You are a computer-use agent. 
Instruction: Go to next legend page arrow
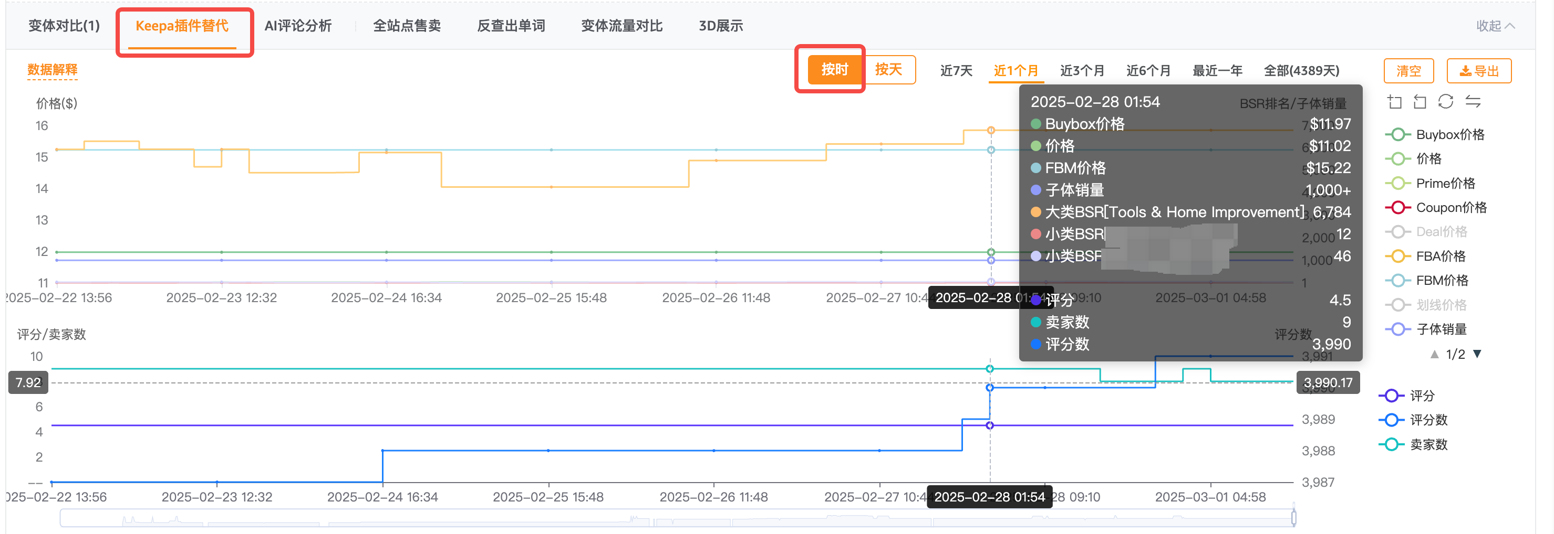(x=1477, y=354)
